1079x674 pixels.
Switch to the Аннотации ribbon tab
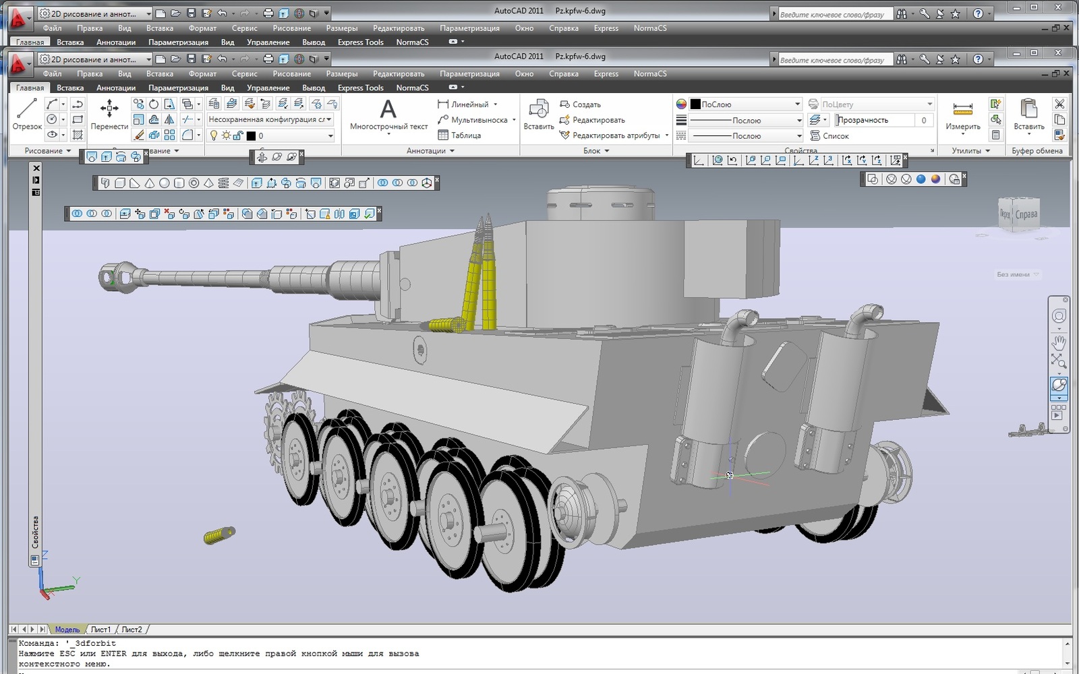pos(116,88)
